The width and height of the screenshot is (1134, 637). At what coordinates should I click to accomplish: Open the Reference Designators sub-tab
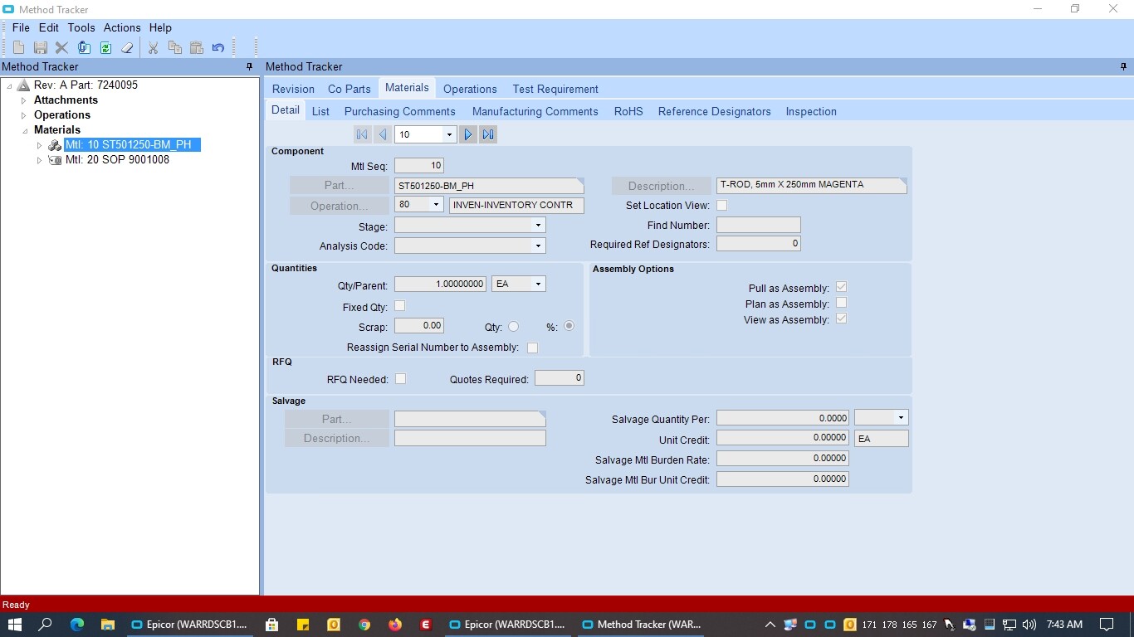tap(715, 111)
